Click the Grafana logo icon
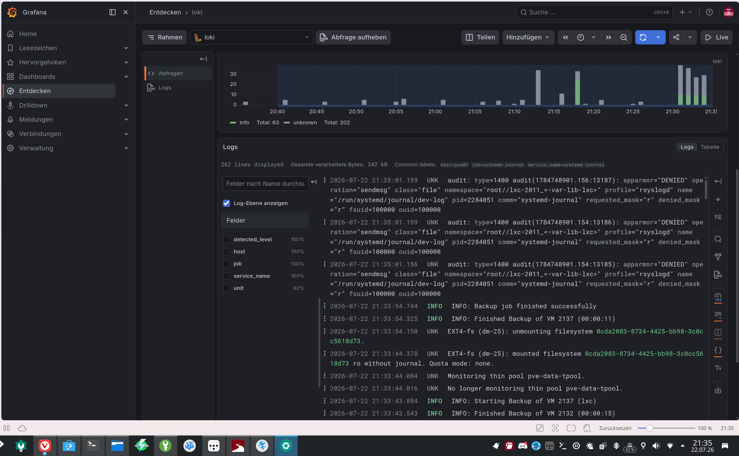This screenshot has width=739, height=456. tap(12, 12)
